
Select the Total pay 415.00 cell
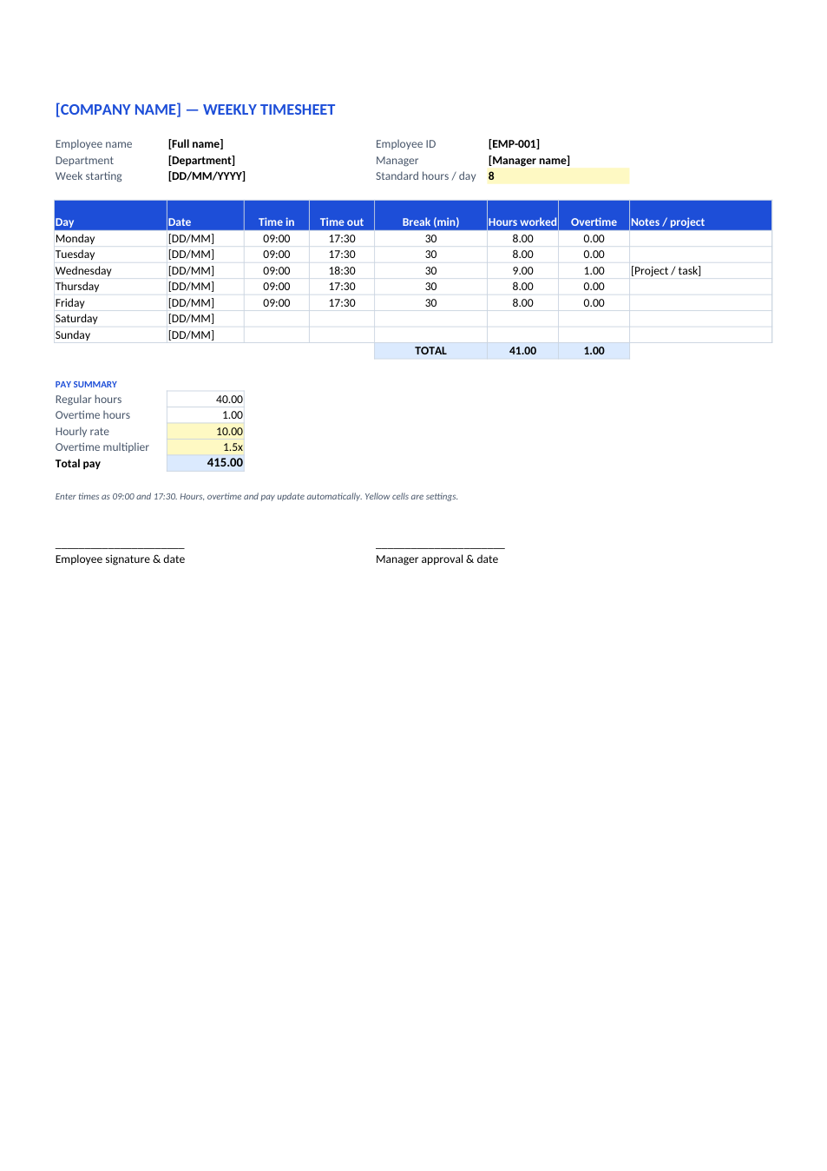coord(205,463)
